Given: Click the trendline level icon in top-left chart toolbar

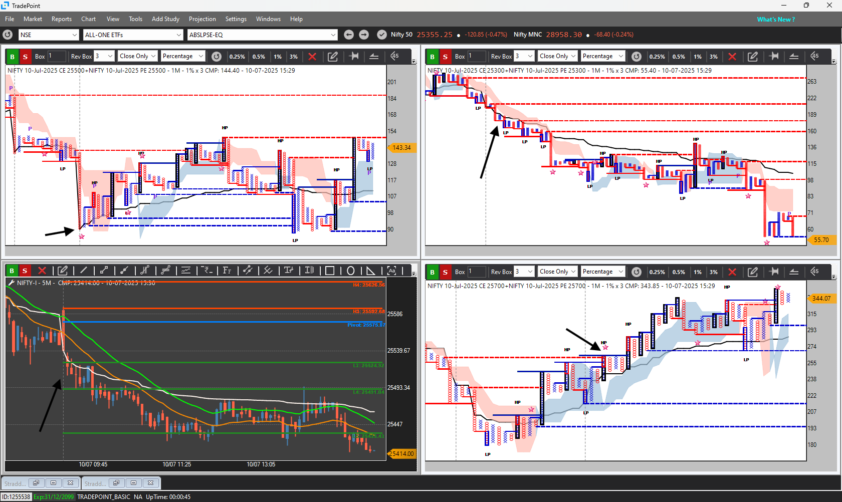Looking at the screenshot, I should tap(374, 56).
